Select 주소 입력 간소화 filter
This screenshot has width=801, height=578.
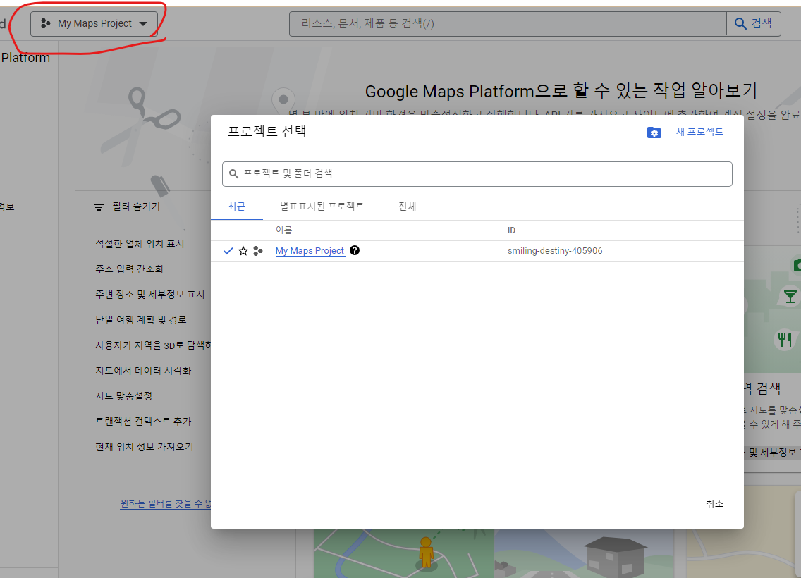[130, 269]
